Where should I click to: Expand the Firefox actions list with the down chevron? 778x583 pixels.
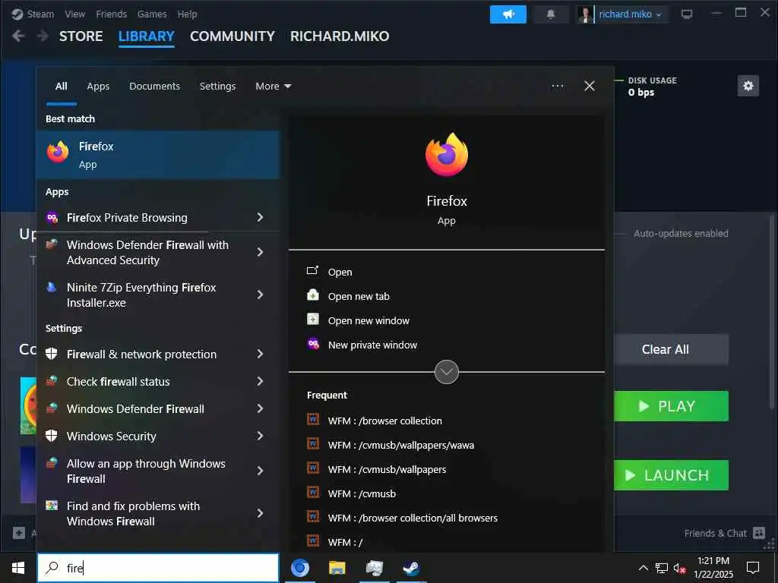tap(447, 372)
